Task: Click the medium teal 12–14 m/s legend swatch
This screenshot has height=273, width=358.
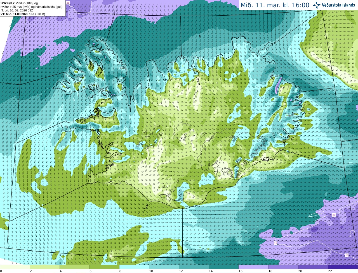Action: point(194,267)
